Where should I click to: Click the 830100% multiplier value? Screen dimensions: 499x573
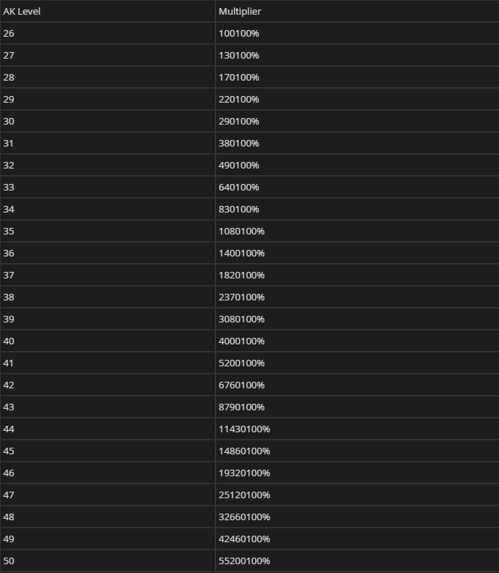[x=239, y=210]
